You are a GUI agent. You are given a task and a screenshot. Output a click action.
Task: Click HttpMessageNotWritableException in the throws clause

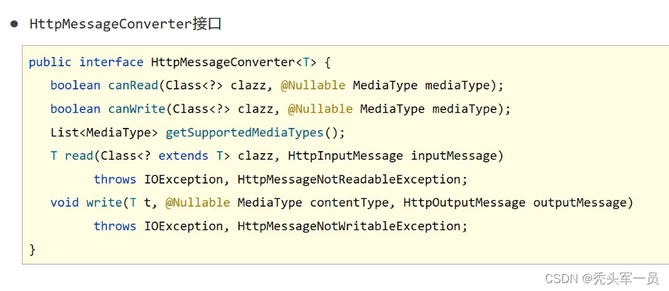[x=352, y=226]
